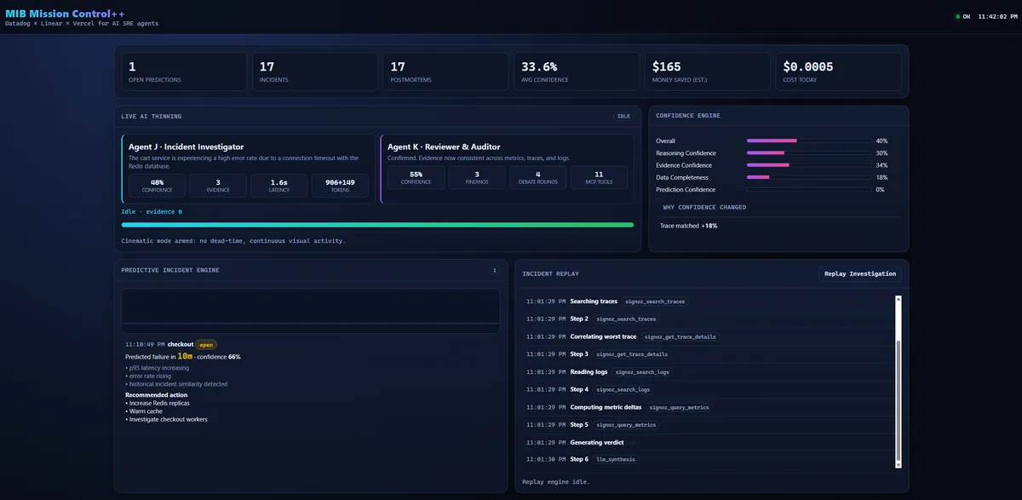This screenshot has width=1022, height=500.
Task: Click the green OK status dot
Action: pos(957,16)
